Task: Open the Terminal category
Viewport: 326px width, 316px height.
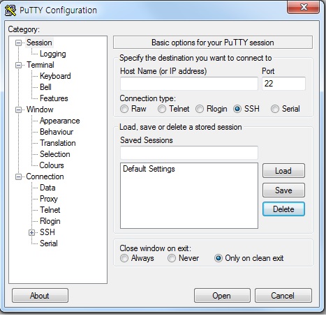Action: (40, 65)
